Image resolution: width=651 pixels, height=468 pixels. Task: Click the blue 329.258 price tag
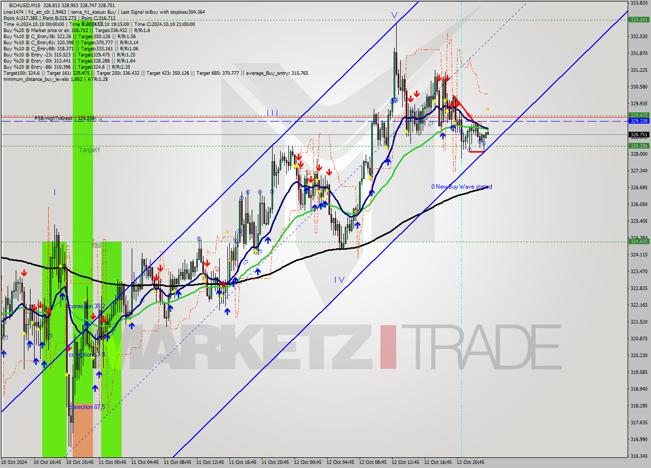[x=639, y=121]
